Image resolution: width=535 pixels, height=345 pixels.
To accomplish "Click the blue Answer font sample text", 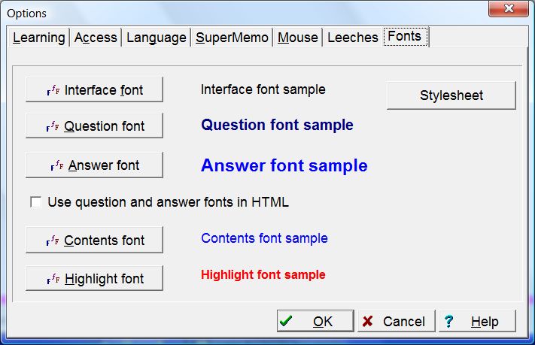I will click(x=284, y=166).
